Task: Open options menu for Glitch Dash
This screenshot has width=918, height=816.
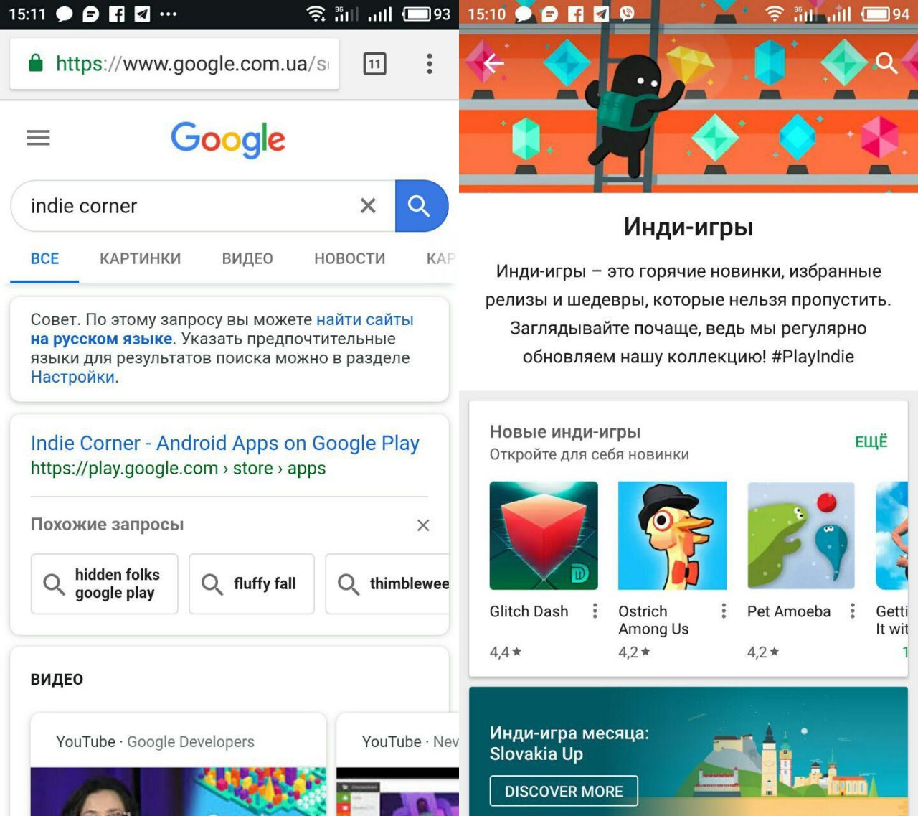Action: pyautogui.click(x=595, y=611)
